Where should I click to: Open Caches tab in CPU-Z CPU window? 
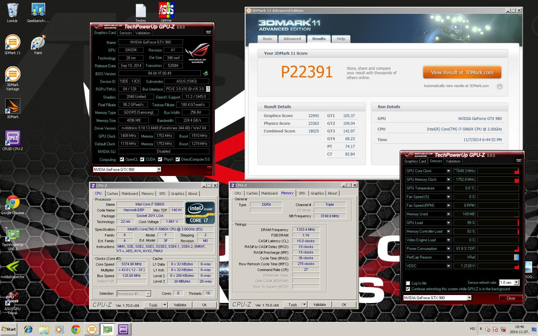click(112, 194)
